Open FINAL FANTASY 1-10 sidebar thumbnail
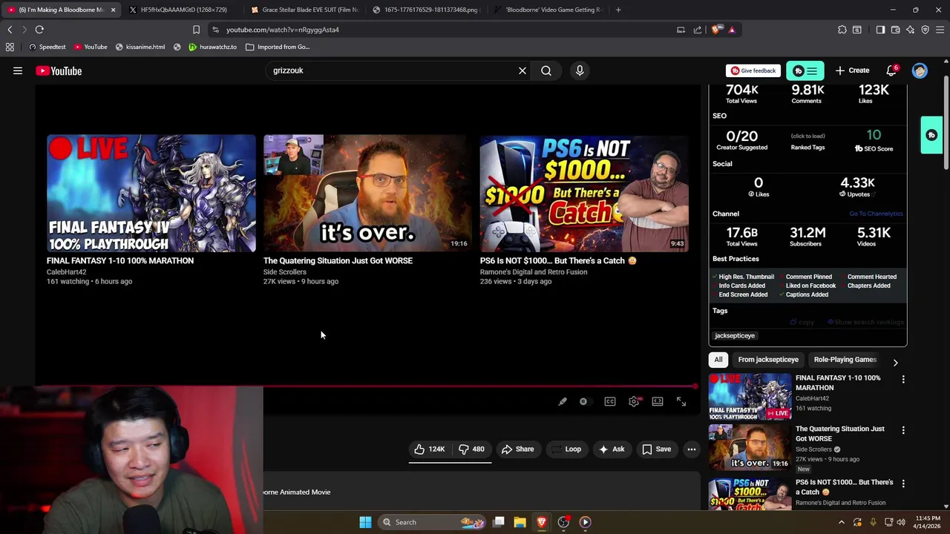 (x=750, y=397)
